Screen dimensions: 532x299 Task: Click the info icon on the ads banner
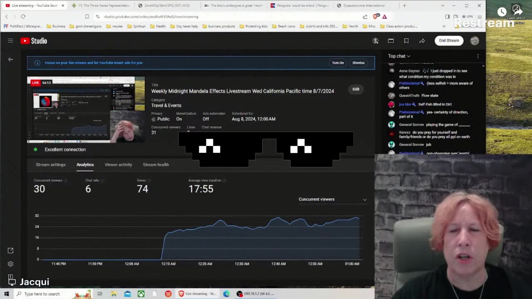(x=37, y=63)
